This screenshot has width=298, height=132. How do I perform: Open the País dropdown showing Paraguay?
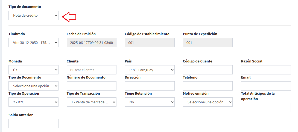pos(150,70)
